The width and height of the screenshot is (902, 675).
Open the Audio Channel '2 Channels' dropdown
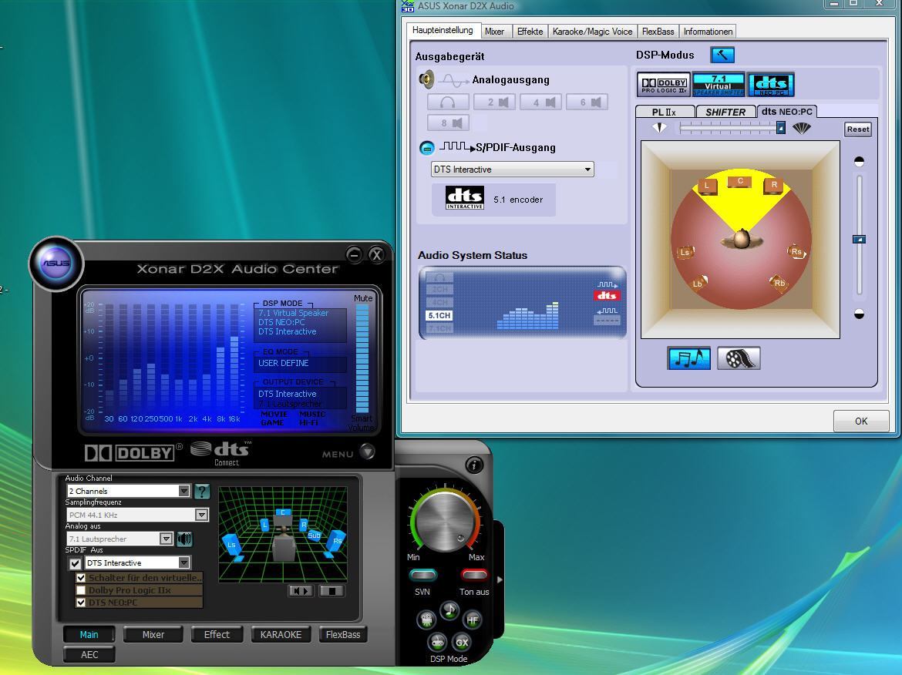click(128, 490)
